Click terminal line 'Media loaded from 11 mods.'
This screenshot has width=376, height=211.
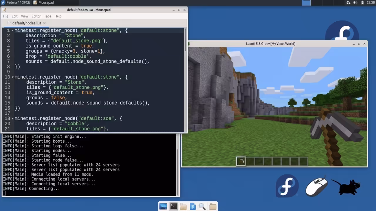coord(48,174)
